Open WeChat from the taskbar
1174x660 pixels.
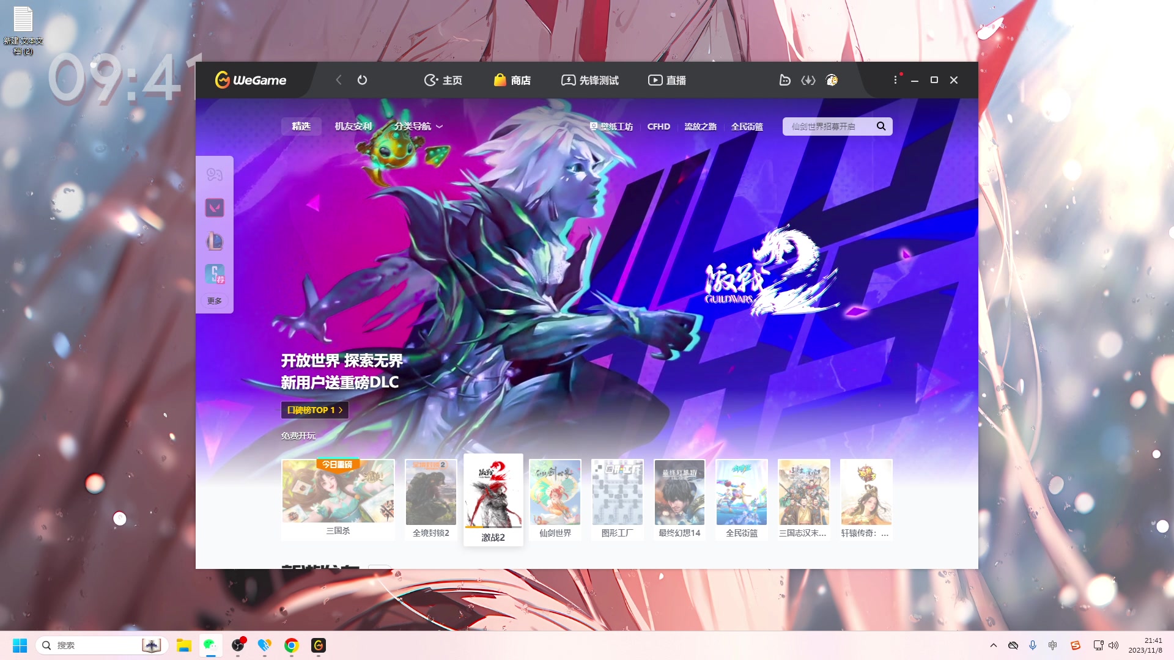[x=210, y=645]
